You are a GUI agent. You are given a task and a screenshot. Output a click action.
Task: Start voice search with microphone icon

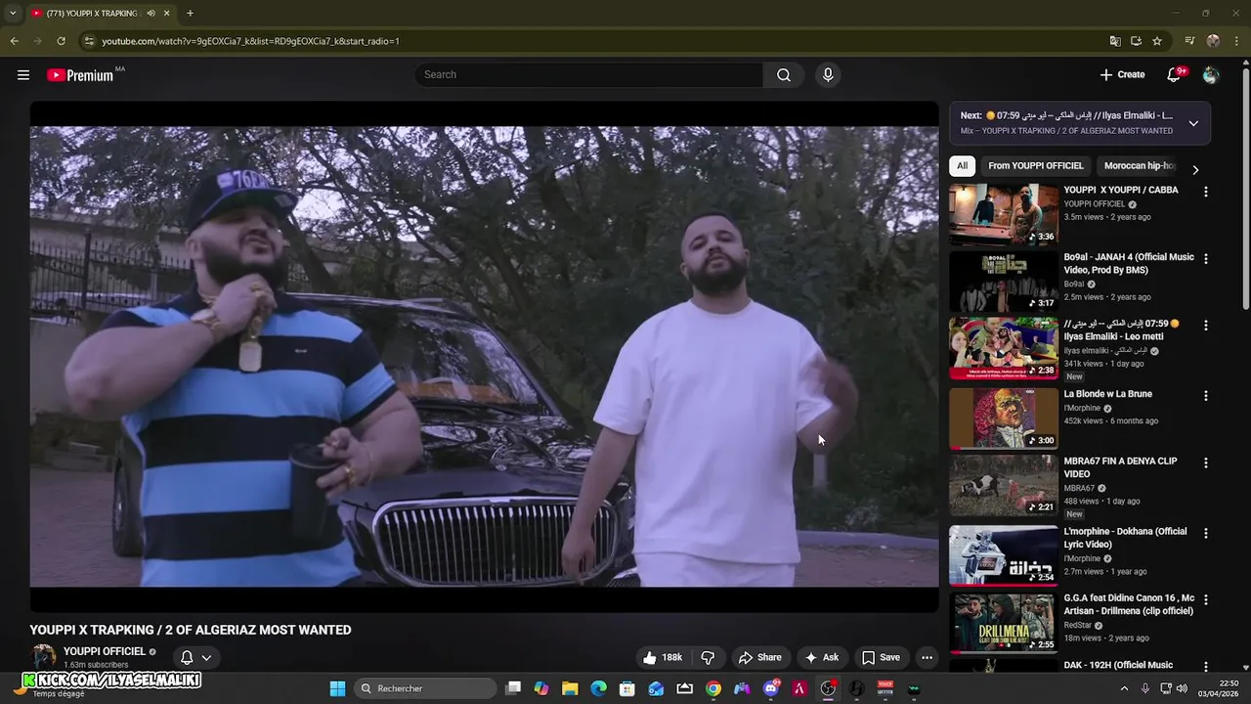tap(828, 74)
